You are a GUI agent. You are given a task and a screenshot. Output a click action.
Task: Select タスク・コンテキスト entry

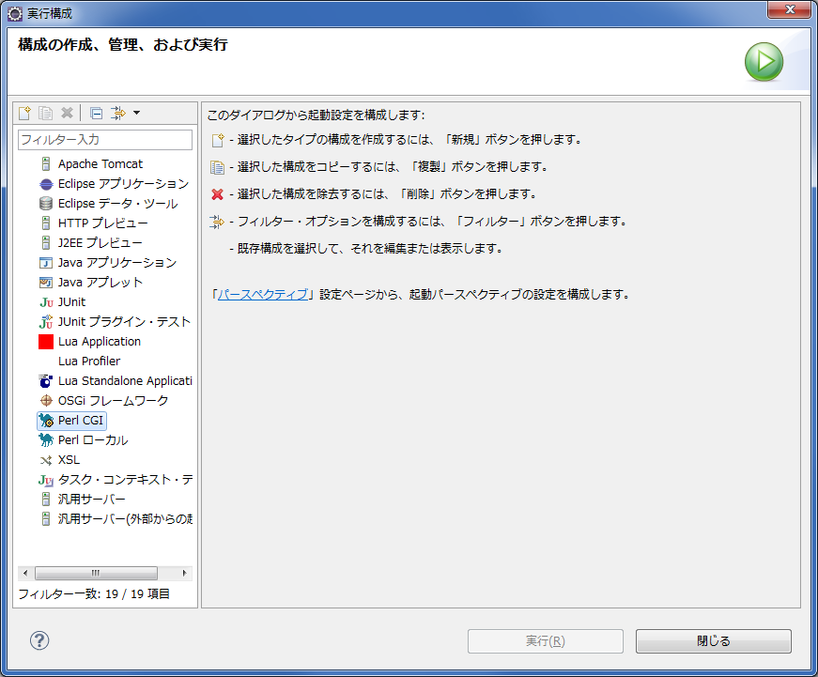tap(125, 479)
